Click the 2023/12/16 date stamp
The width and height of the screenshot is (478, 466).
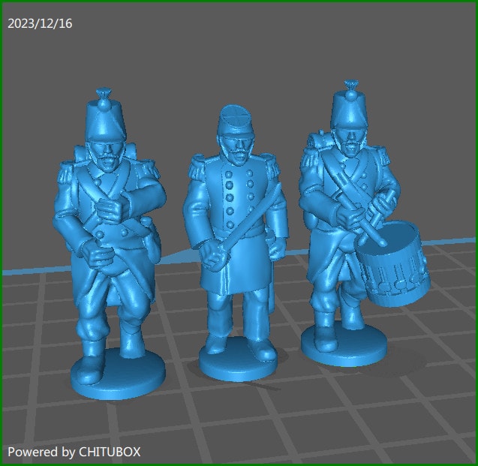(x=40, y=24)
